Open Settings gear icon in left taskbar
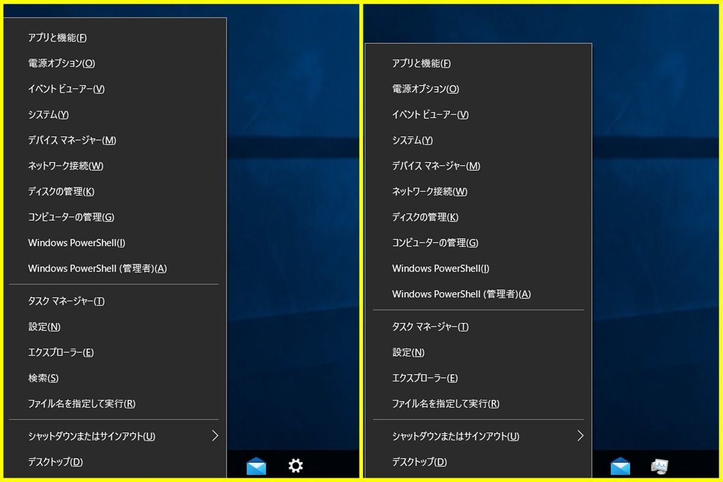This screenshot has width=723, height=482. pos(295,466)
